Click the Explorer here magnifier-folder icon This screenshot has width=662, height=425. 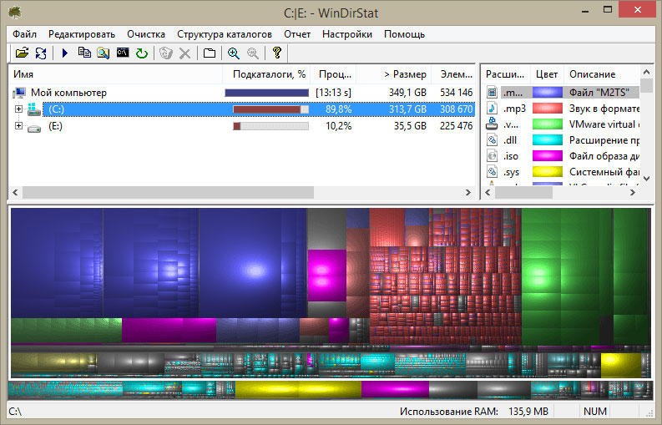(104, 53)
